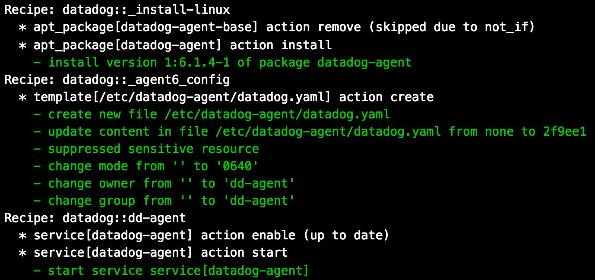This screenshot has height=280, width=595.
Task: Click the 'Recipe: datadog::_install-linux' line
Action: tap(117, 10)
